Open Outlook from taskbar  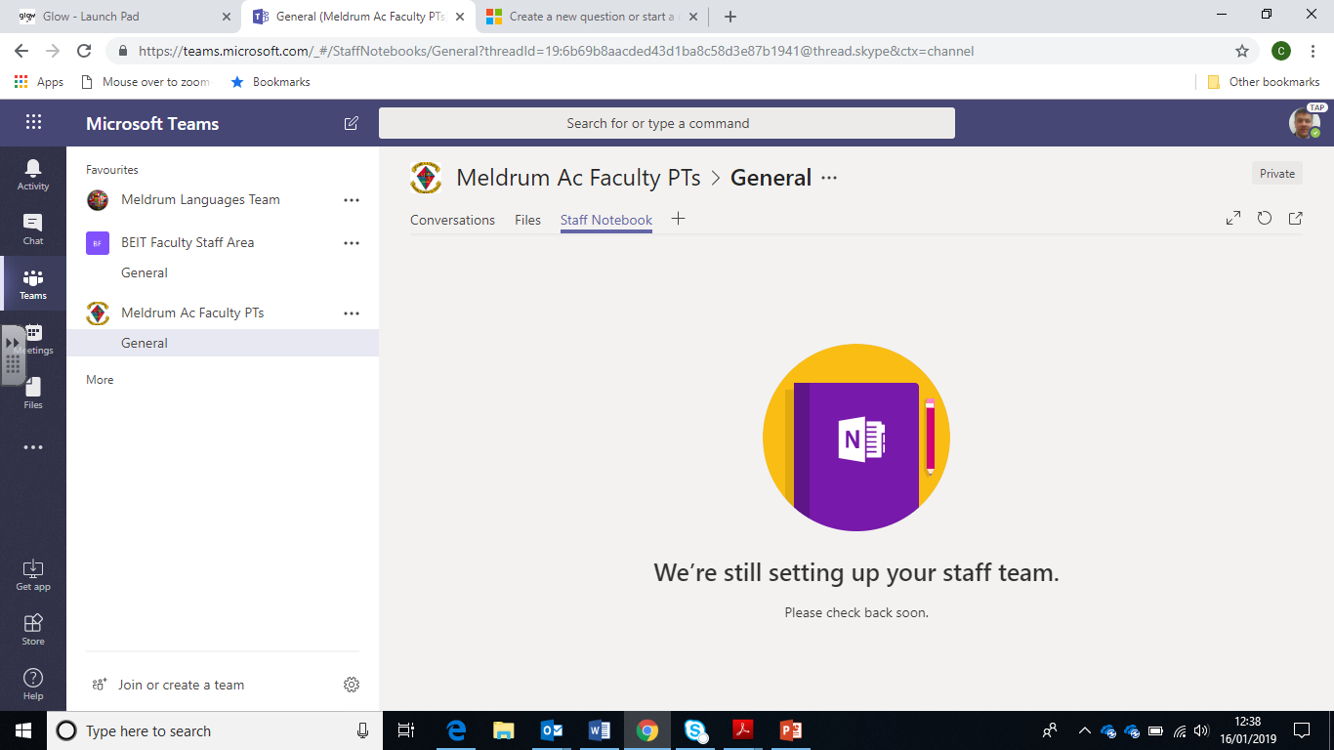click(x=552, y=730)
